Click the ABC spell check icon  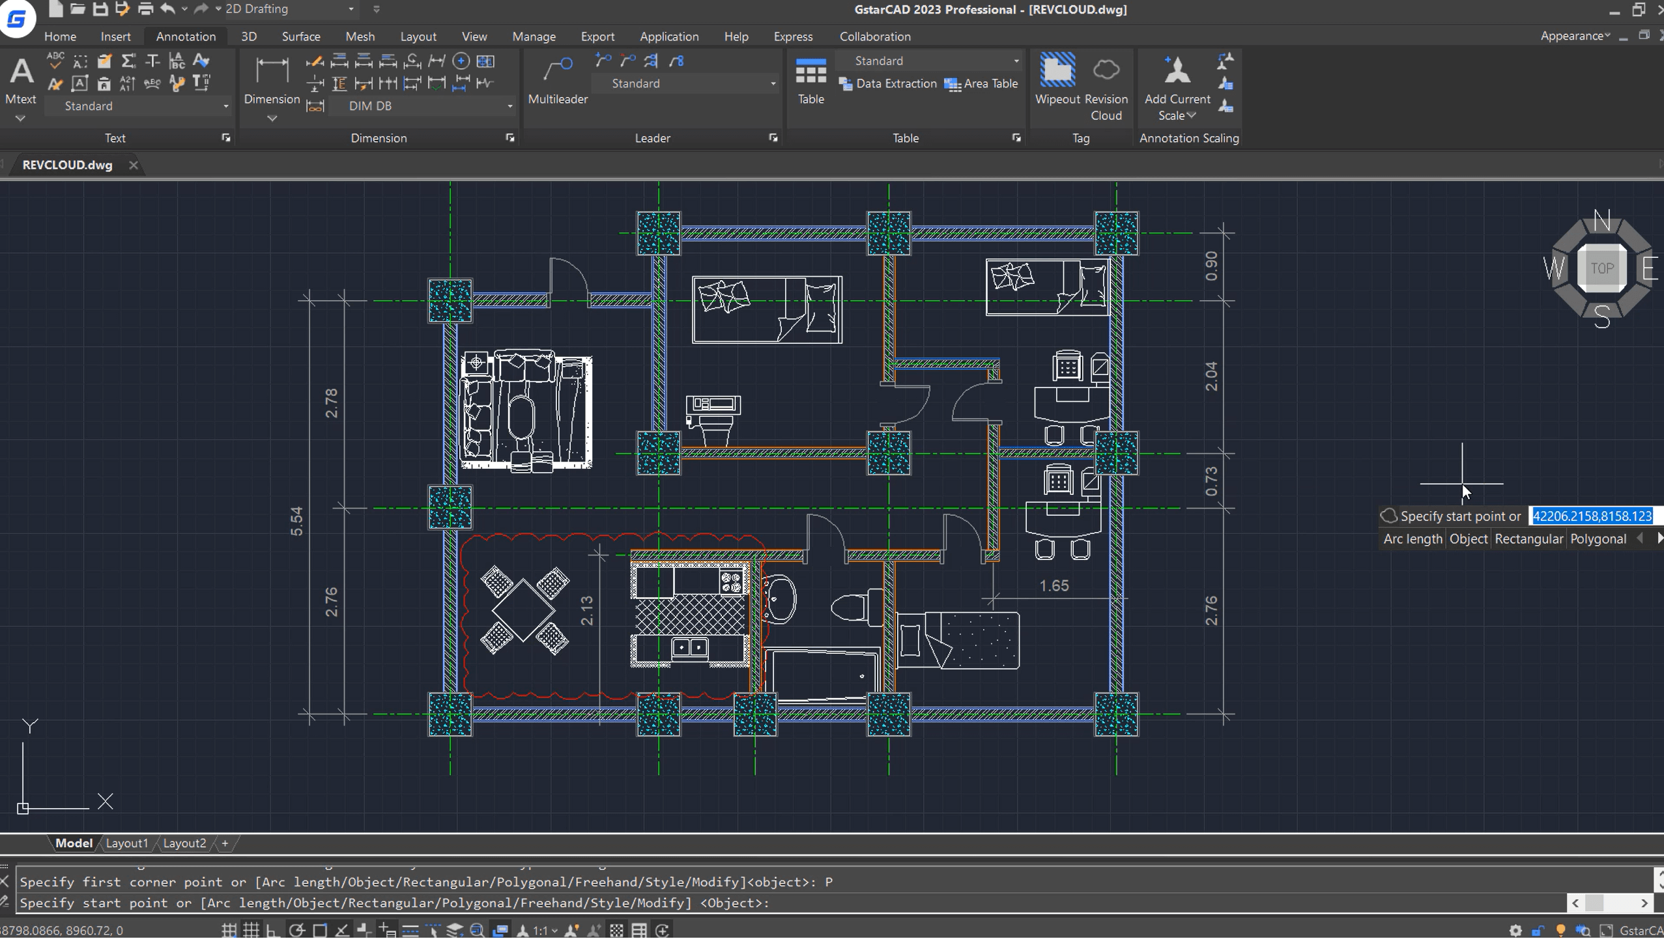pos(55,61)
